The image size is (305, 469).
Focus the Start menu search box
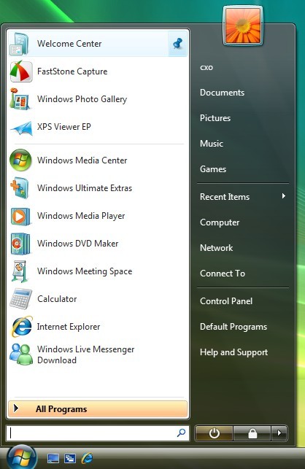point(98,433)
